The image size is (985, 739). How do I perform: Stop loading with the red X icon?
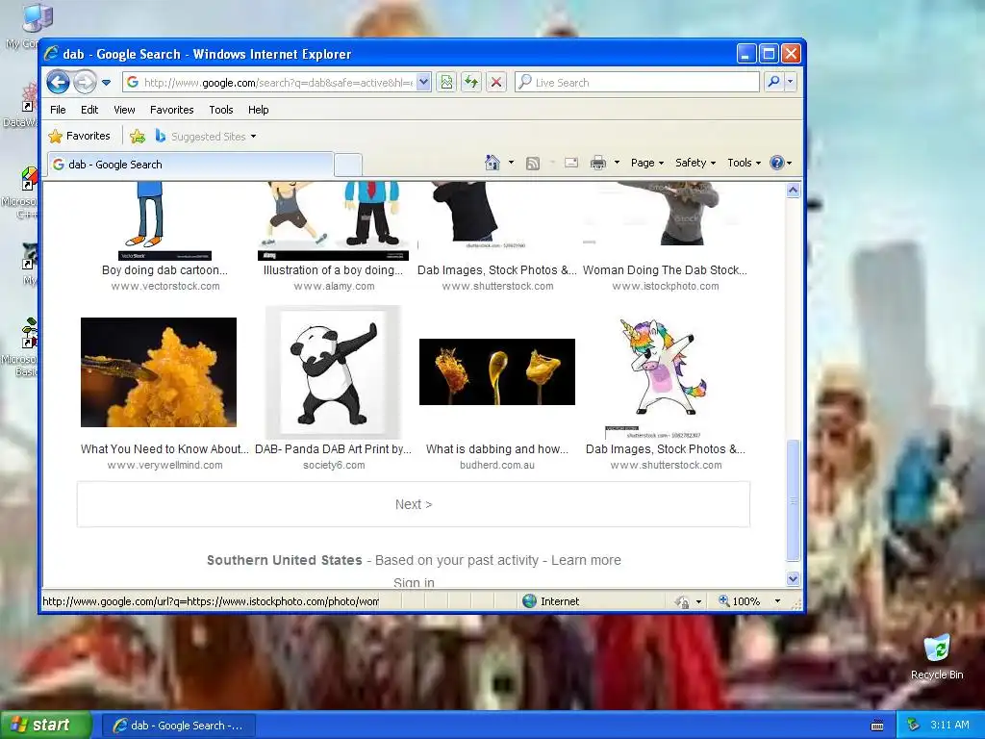496,83
